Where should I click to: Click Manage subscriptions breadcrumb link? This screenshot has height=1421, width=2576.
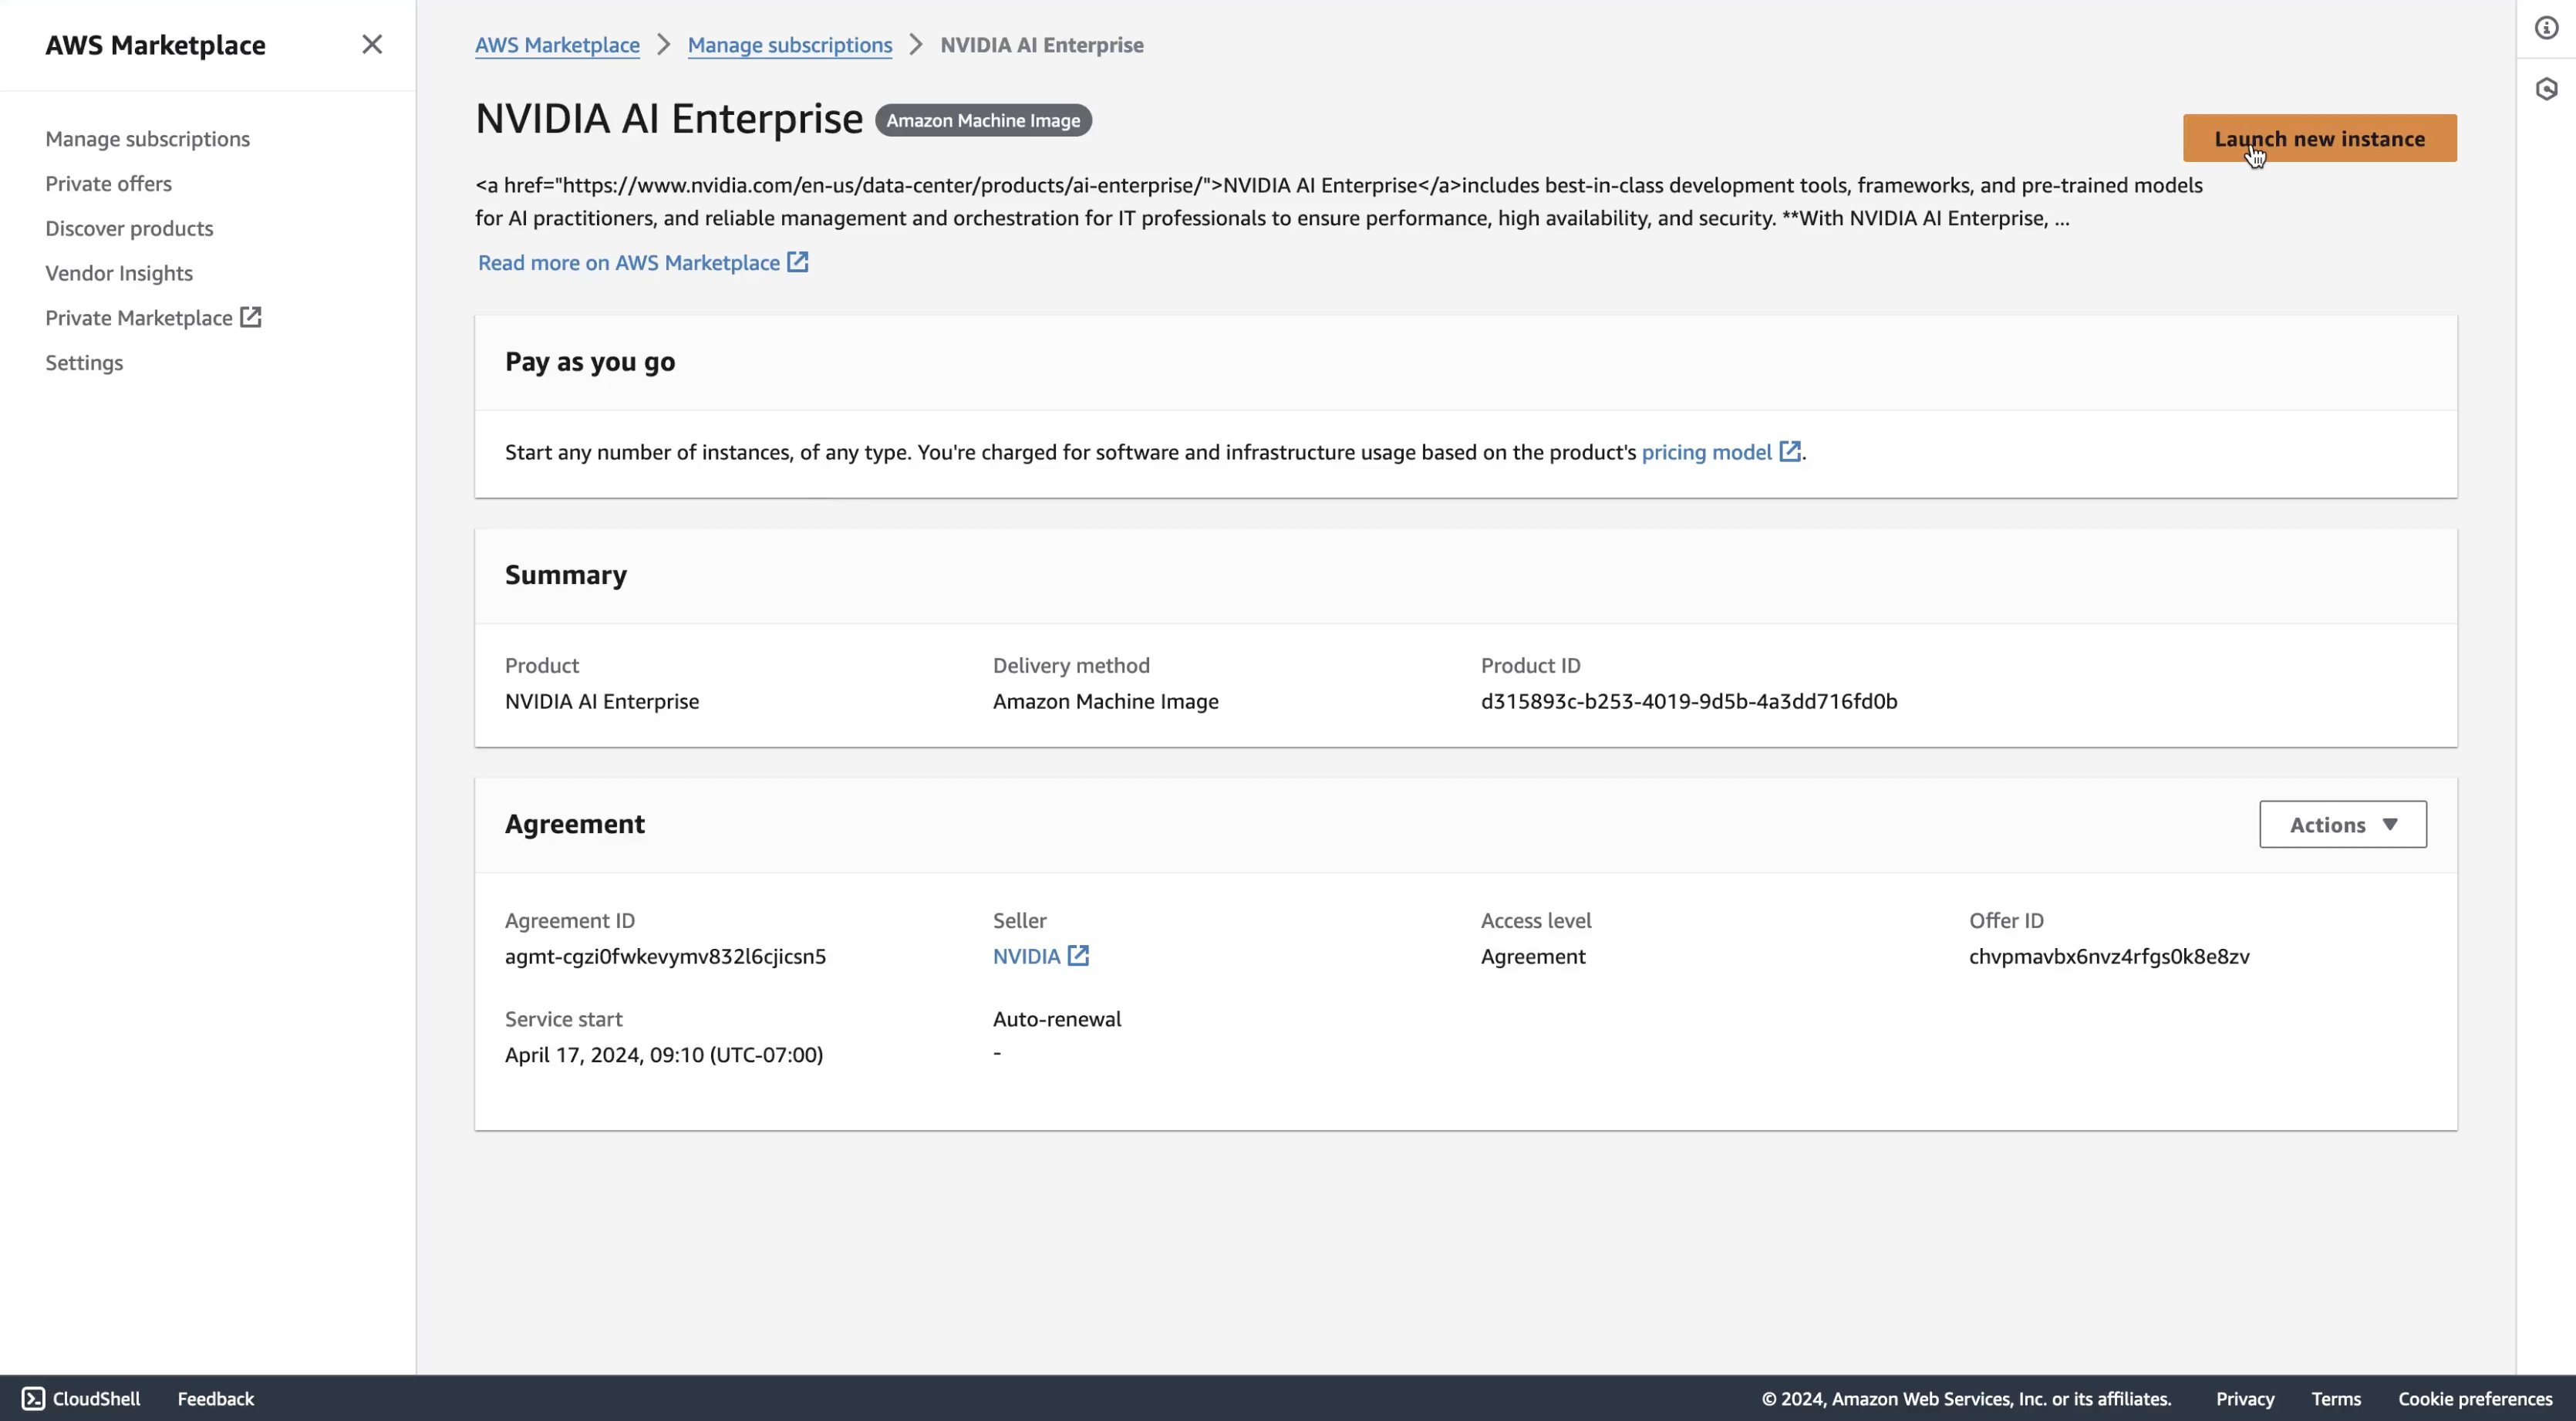tap(789, 45)
